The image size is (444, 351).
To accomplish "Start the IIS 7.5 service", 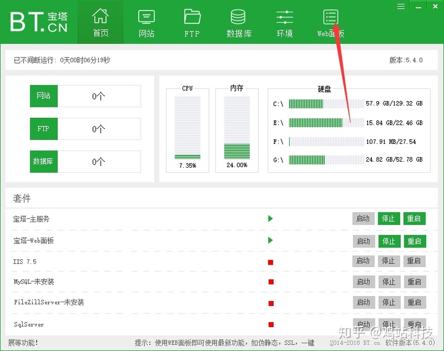I will [363, 261].
